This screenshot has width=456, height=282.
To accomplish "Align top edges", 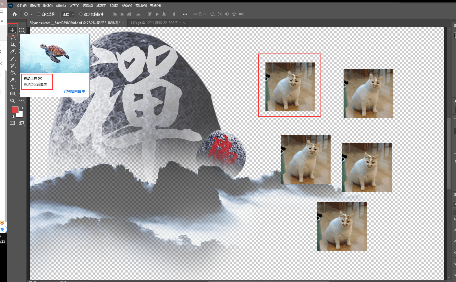I will coord(150,14).
